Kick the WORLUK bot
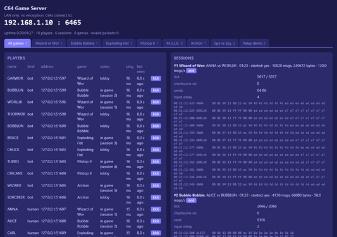This screenshot has width=337, height=237. pyautogui.click(x=156, y=102)
